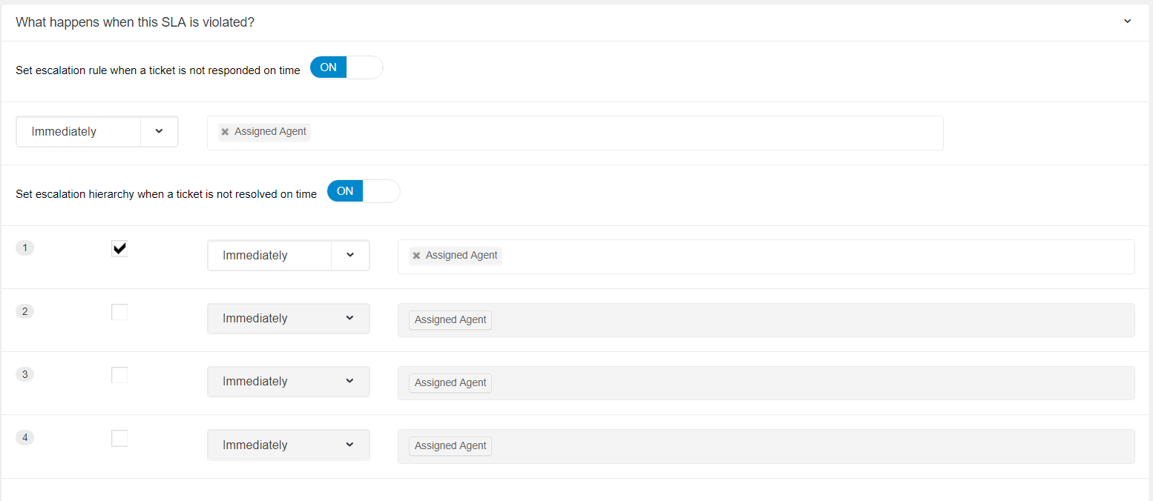Remove Assigned Agent from hierarchy level 1
The width and height of the screenshot is (1153, 501).
[x=416, y=256]
